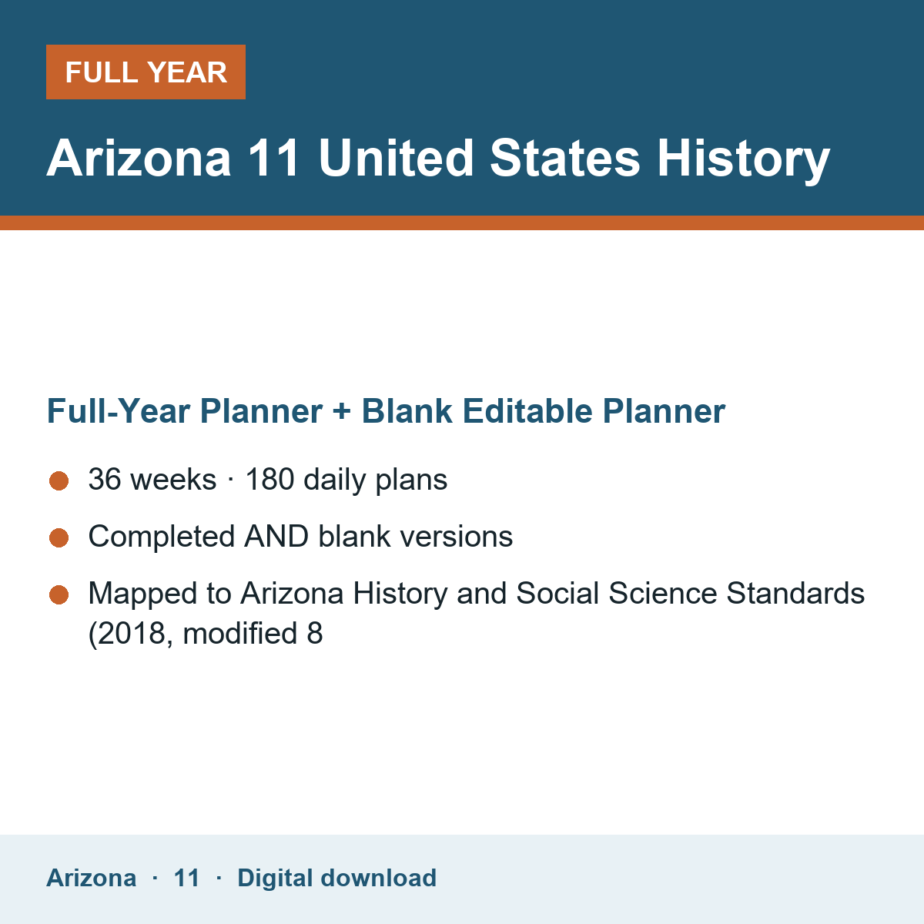Select the Full-Year Planner + Blank Editable Planner heading
This screenshot has width=924, height=924.
point(386,411)
